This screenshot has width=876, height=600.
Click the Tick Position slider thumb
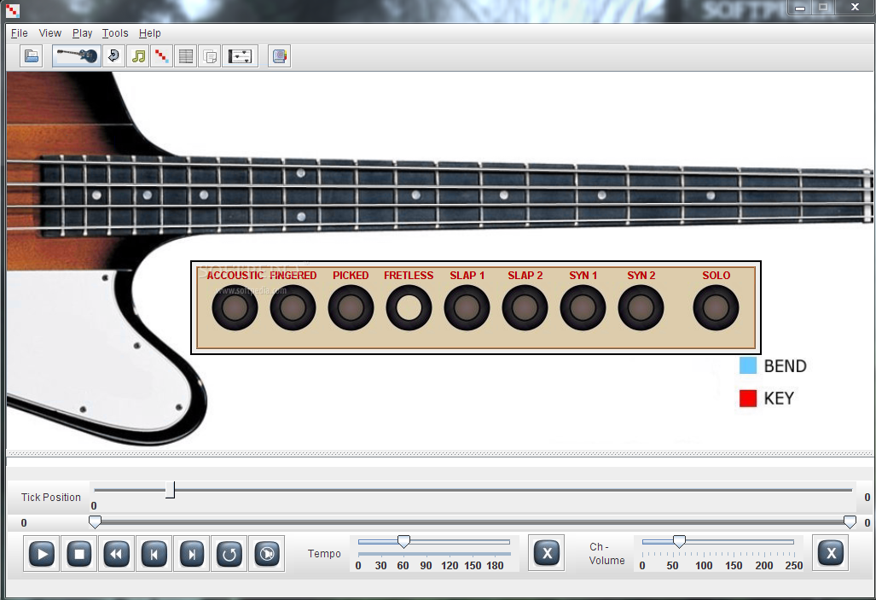click(x=170, y=490)
